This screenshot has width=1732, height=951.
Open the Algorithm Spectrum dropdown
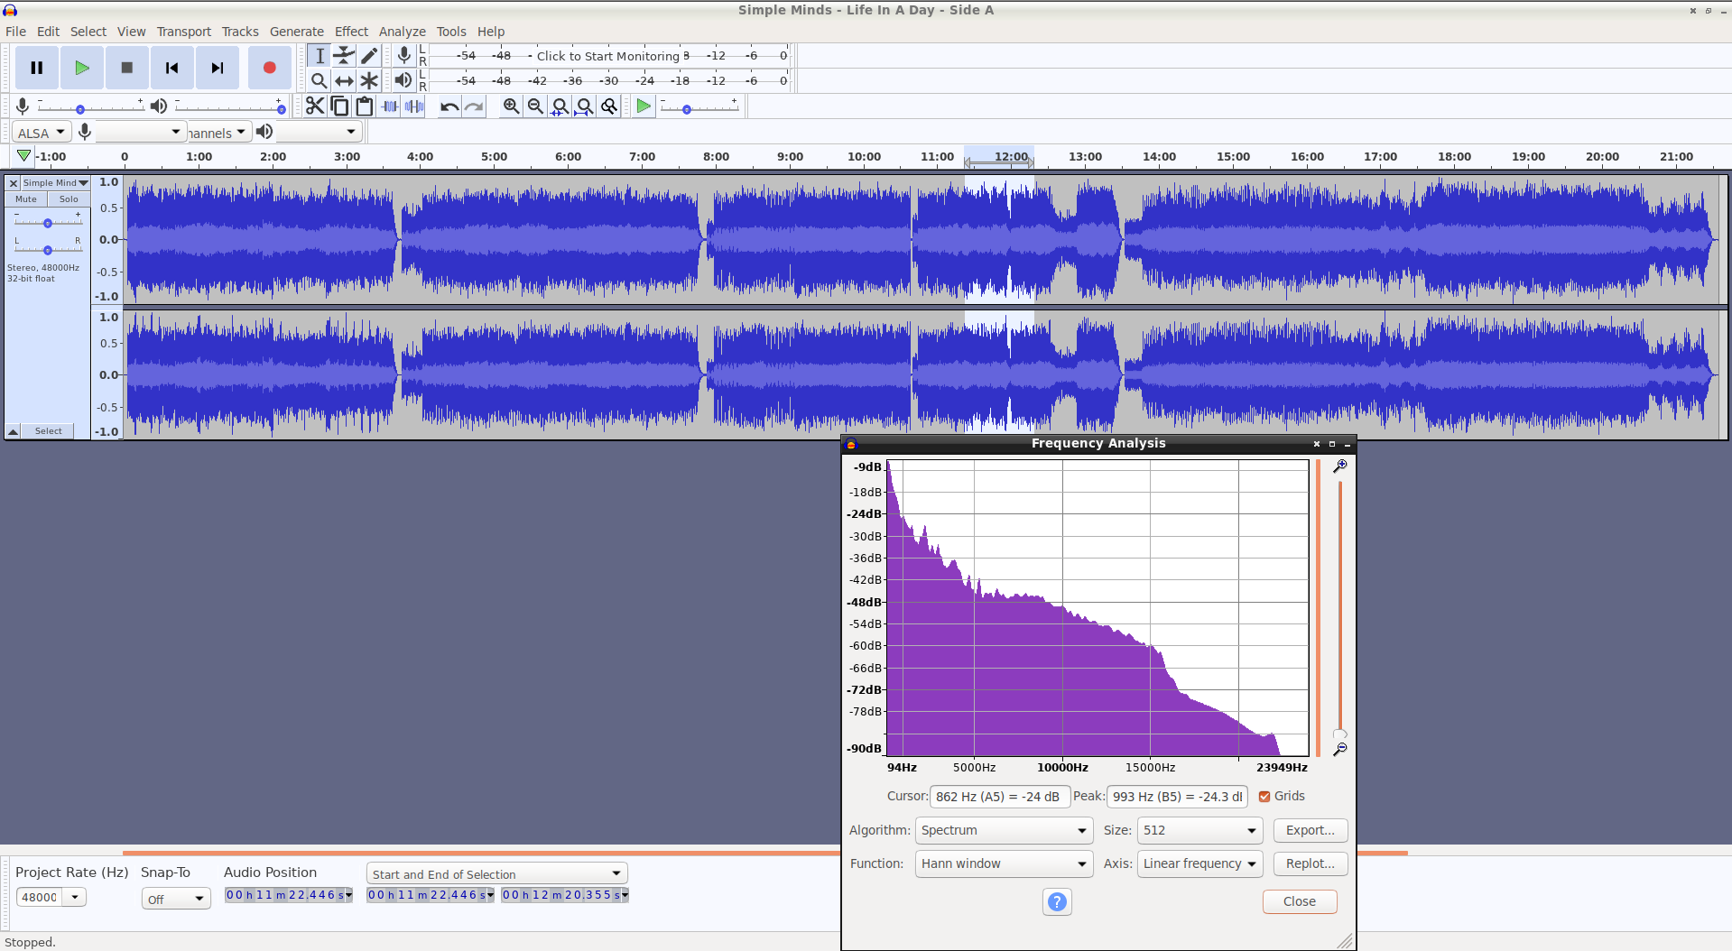point(1004,830)
